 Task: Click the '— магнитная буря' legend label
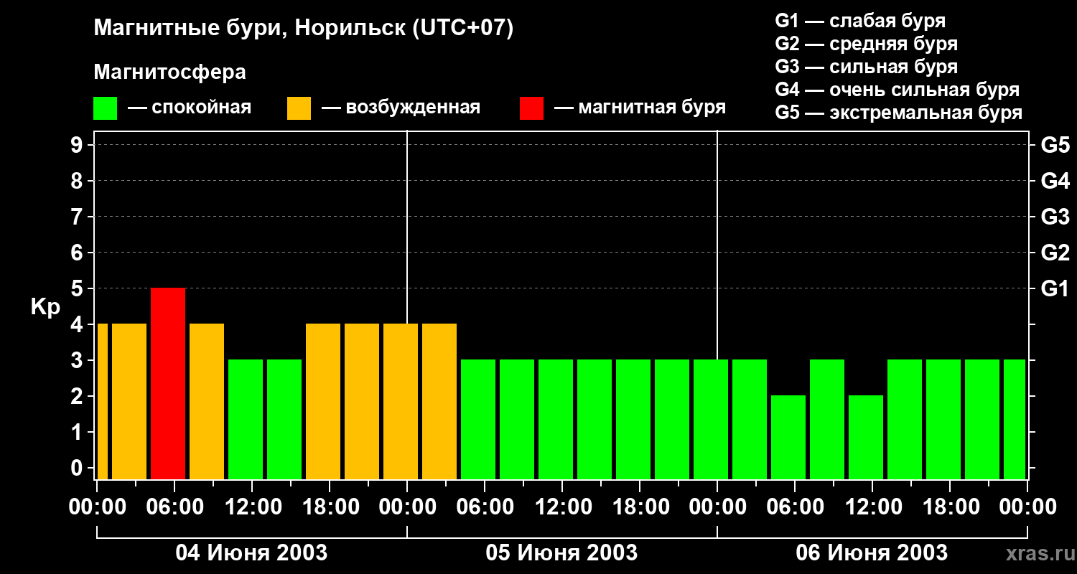point(640,108)
